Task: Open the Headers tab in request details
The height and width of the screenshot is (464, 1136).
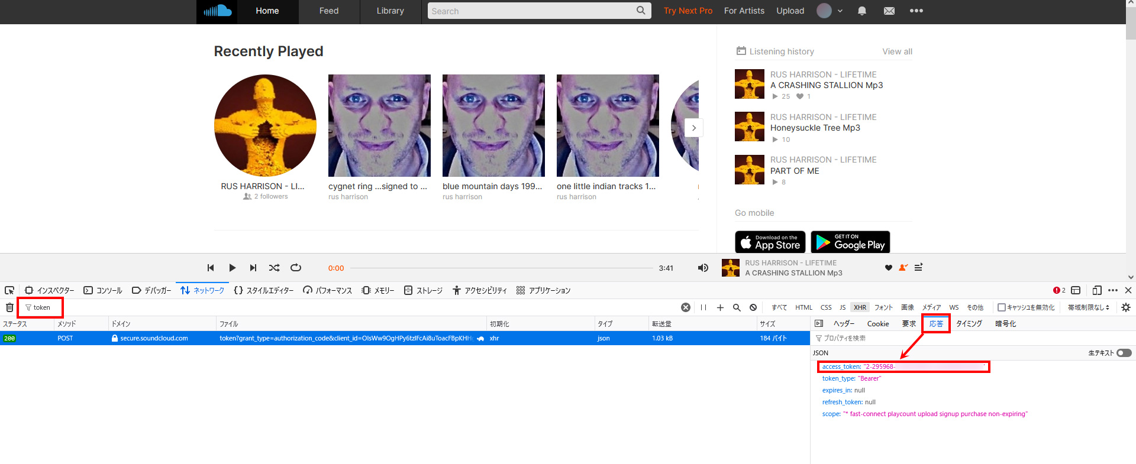Action: pos(844,323)
